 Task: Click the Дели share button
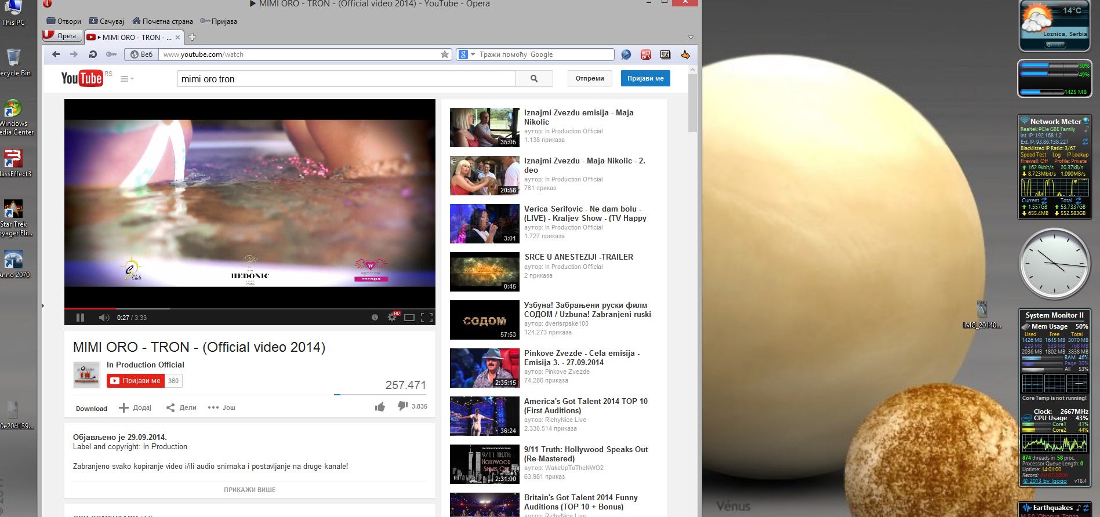(x=181, y=407)
